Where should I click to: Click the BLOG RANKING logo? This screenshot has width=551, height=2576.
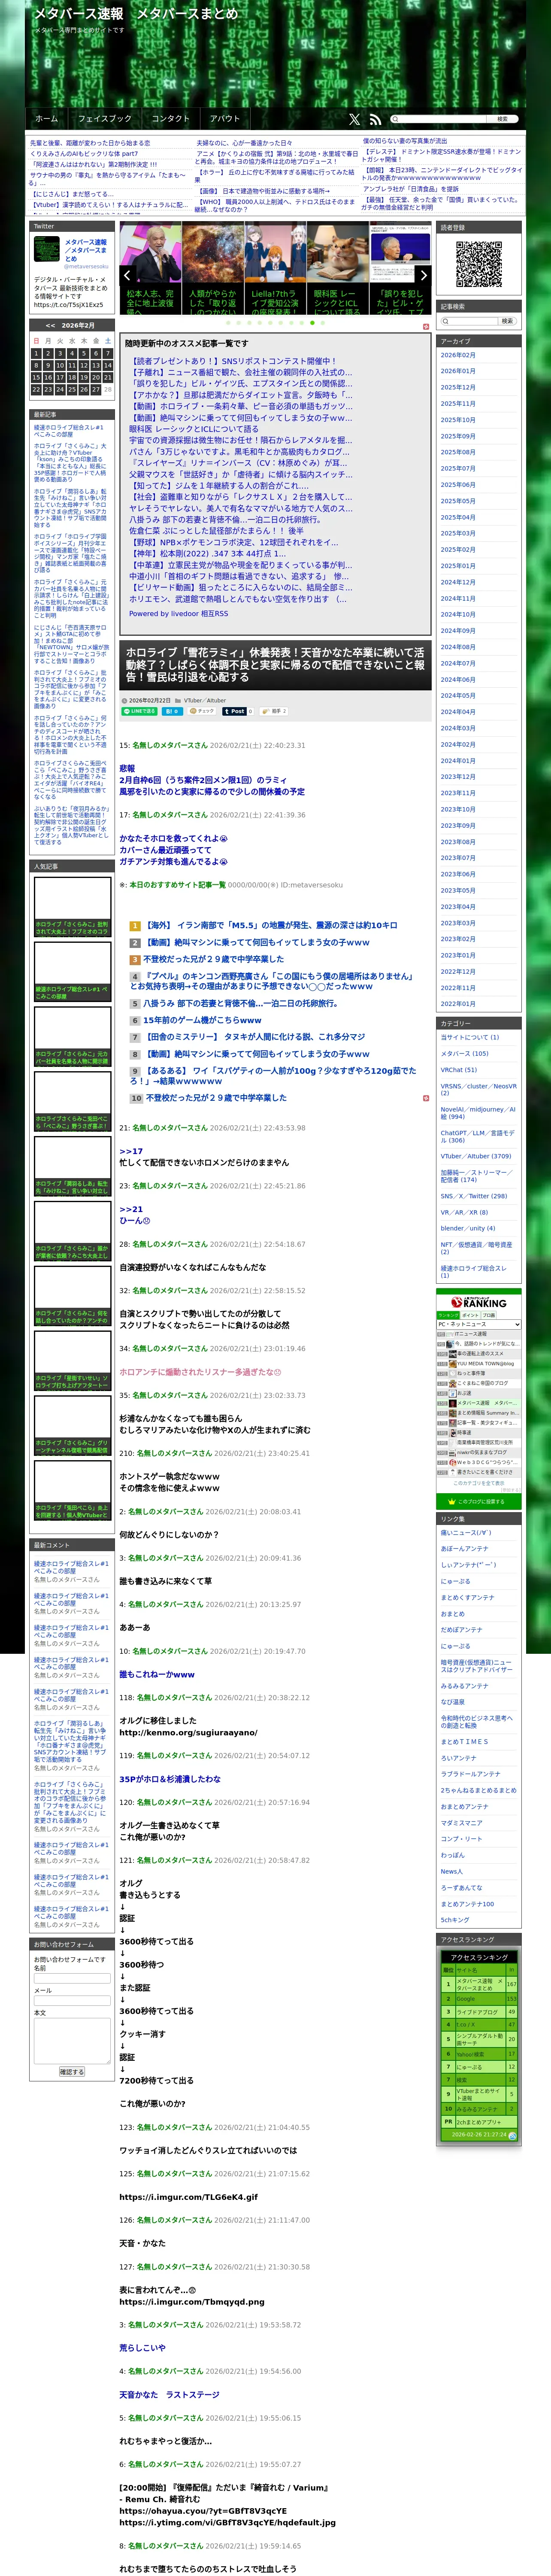[x=478, y=1302]
